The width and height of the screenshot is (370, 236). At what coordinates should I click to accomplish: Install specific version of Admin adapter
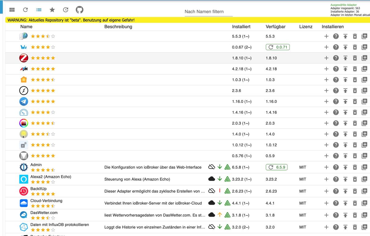pyautogui.click(x=364, y=167)
